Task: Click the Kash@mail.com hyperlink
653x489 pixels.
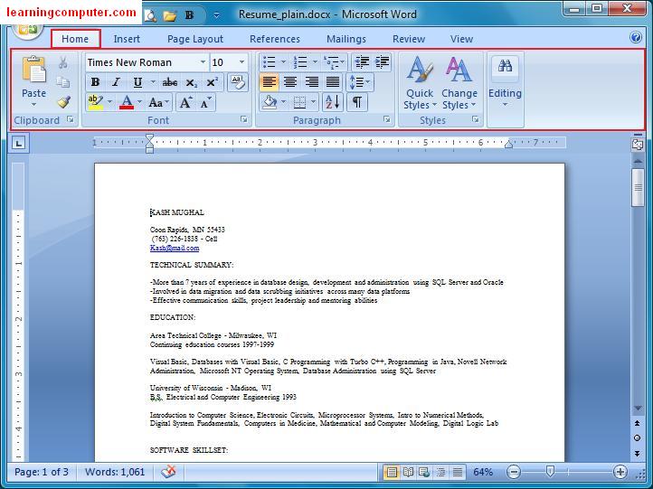Action: (x=175, y=248)
